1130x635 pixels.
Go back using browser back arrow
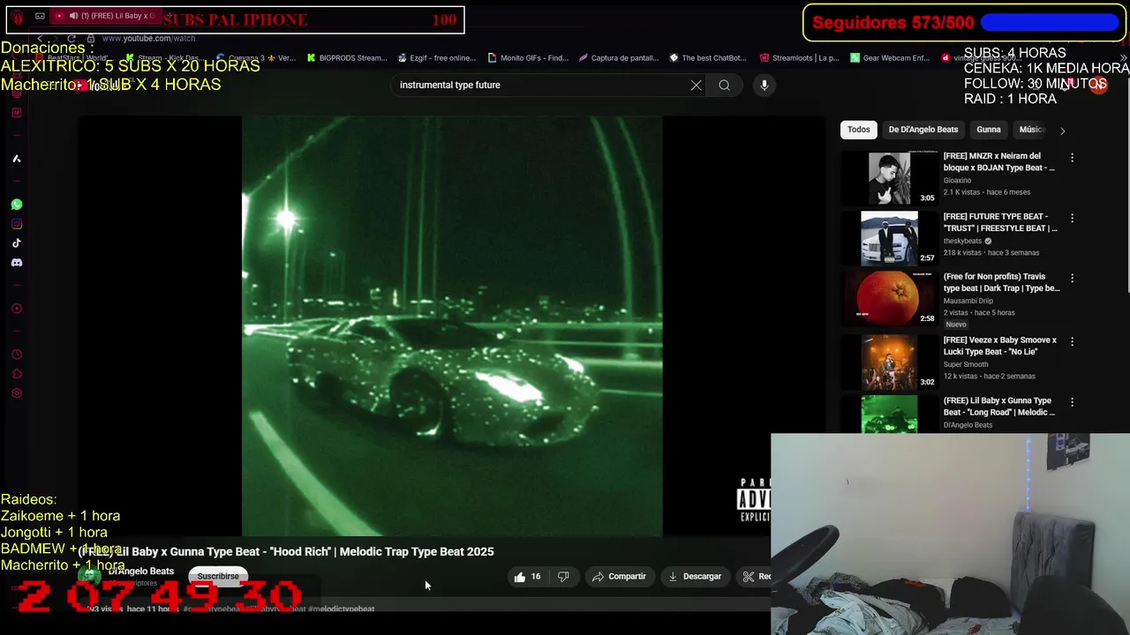(40, 38)
